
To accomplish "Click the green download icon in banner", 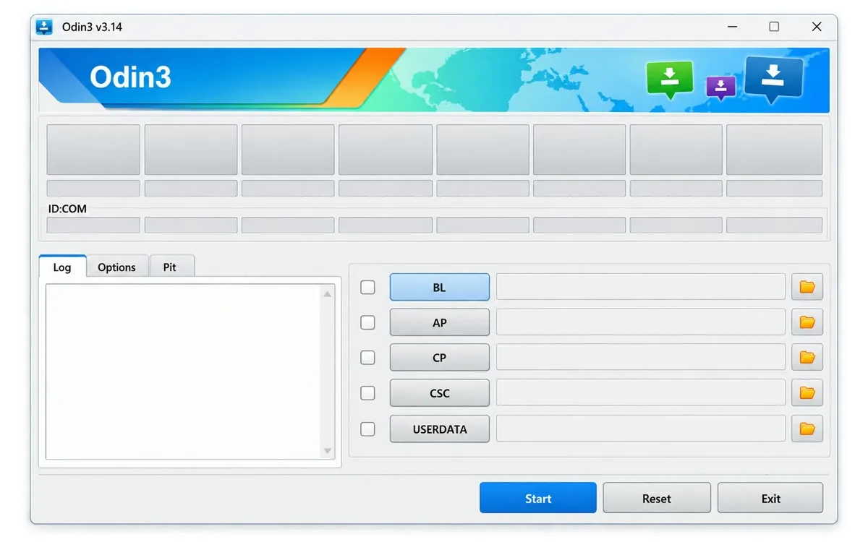I will tap(669, 79).
